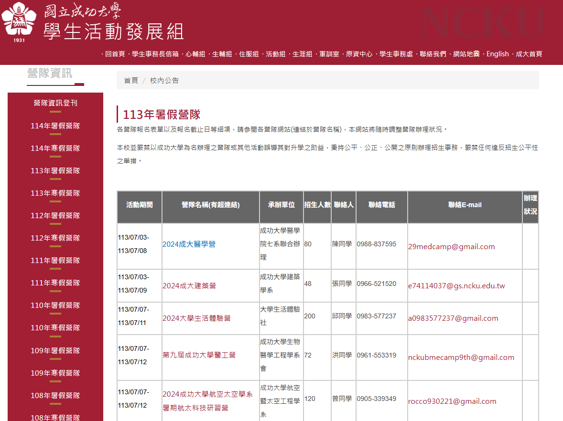Open the 回首頁 top navigation link
This screenshot has width=563, height=421.
tap(115, 54)
